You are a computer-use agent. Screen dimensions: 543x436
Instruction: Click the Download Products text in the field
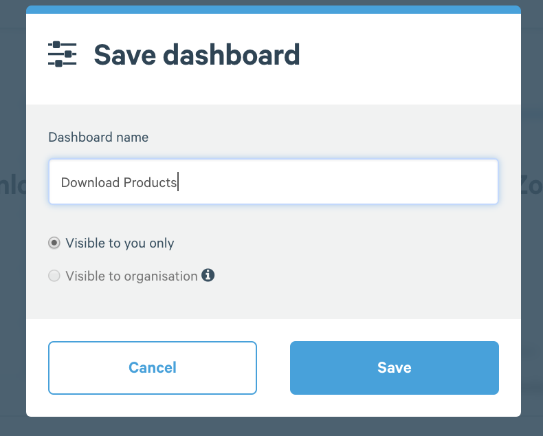(119, 182)
